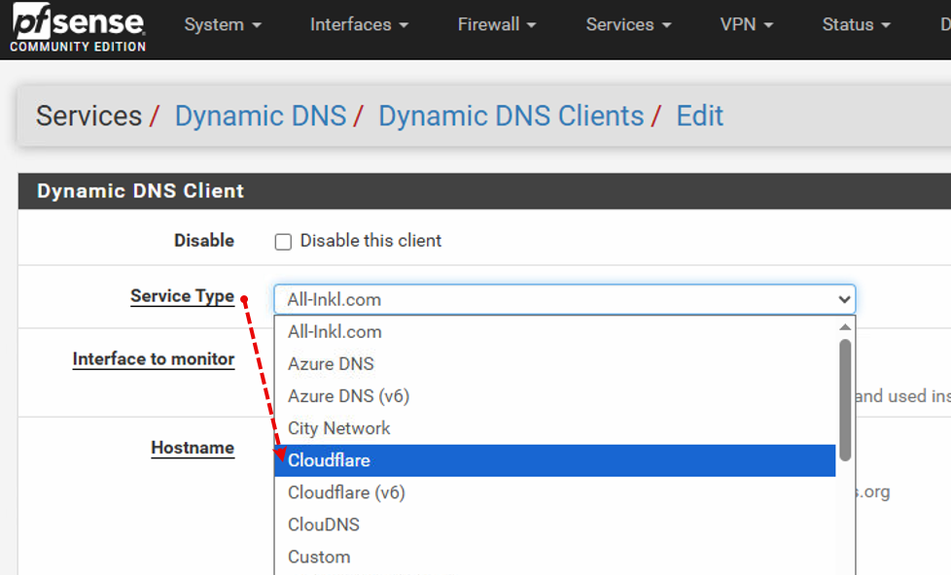Screen dimensions: 951x575
Task: Go to Dynamic DNS breadcrumb link
Action: [261, 116]
